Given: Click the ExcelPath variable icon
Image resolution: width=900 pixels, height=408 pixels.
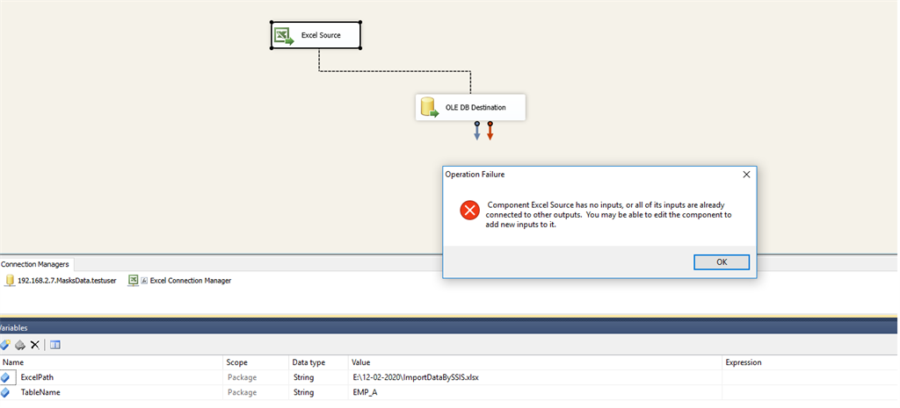Looking at the screenshot, I should tap(6, 377).
